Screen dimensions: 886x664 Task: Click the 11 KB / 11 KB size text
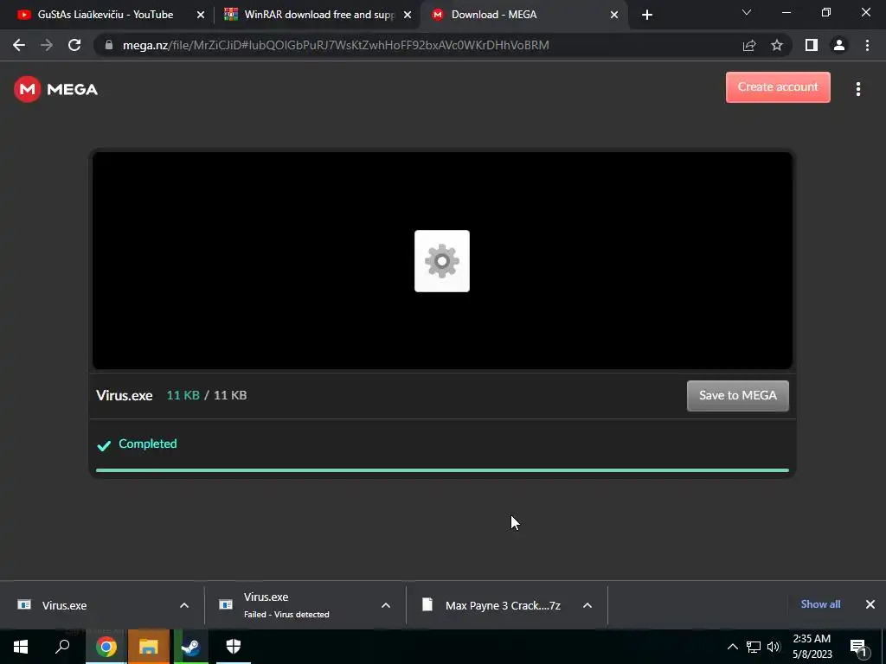(206, 395)
